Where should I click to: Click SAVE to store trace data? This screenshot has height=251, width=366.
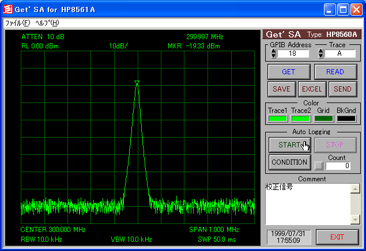click(281, 89)
